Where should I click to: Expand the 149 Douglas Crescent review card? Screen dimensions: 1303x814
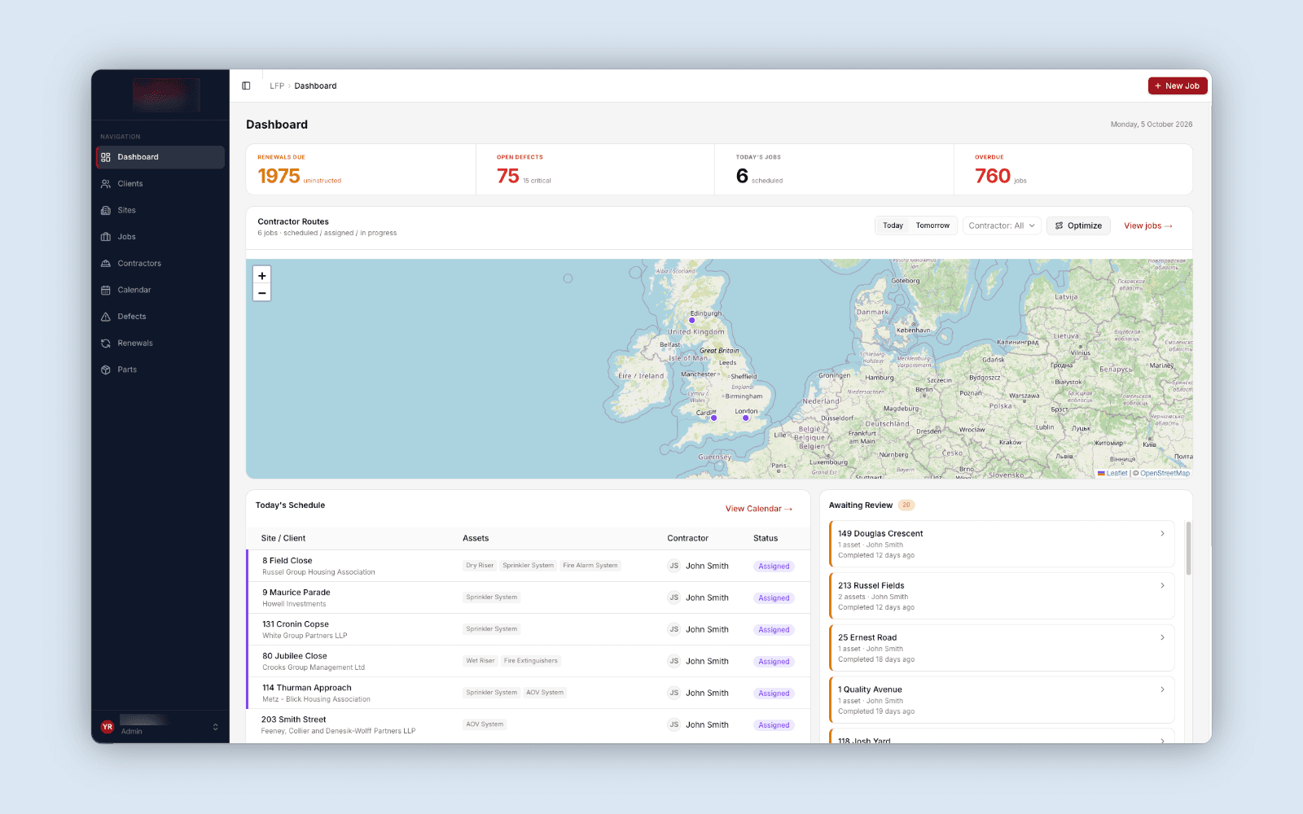point(1002,544)
